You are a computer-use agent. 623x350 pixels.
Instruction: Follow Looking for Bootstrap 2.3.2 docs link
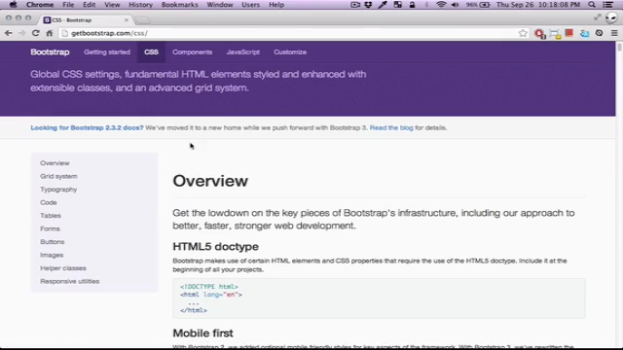click(87, 127)
